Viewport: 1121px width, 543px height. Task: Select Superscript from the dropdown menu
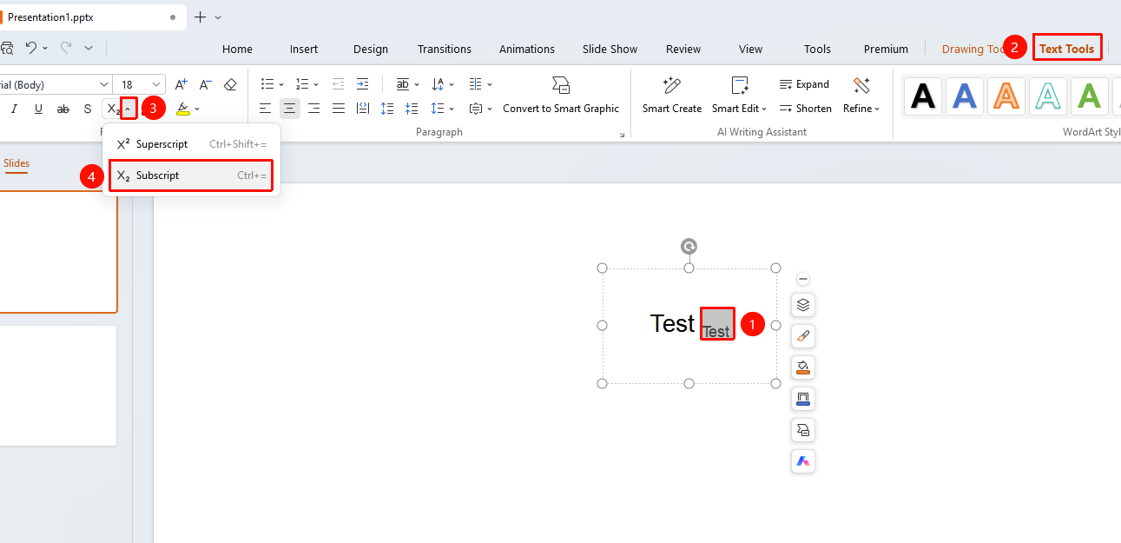(x=192, y=144)
